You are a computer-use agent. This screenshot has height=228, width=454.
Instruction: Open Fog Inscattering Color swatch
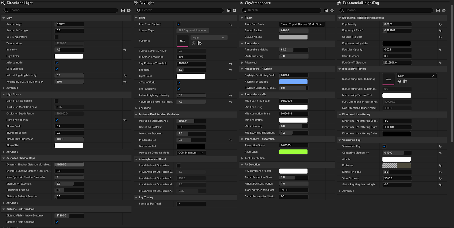coord(397,43)
